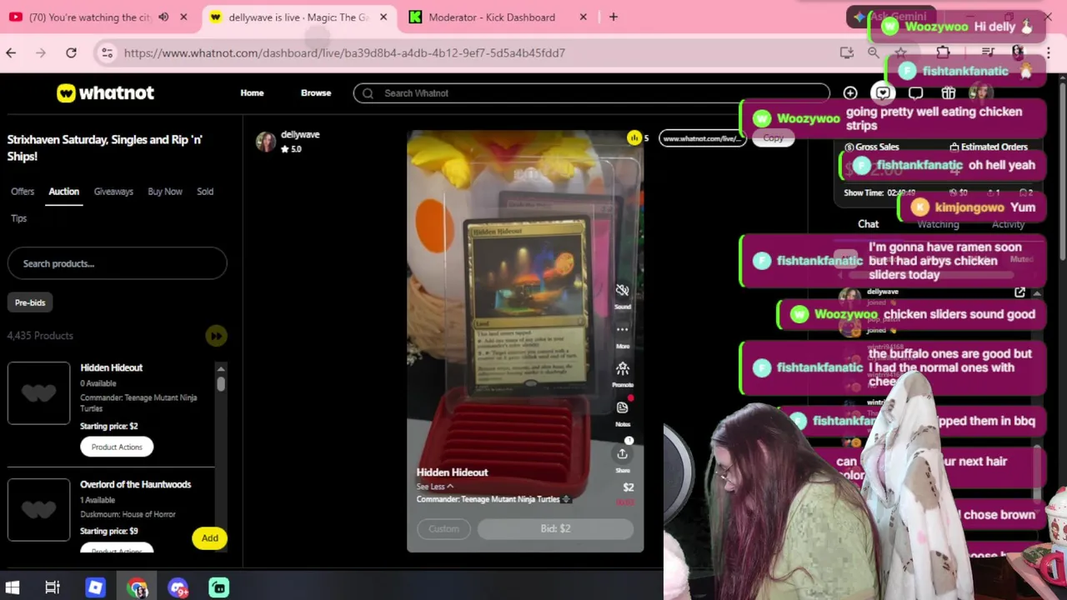Click the dellywave seller name
This screenshot has height=600, width=1067.
coord(300,134)
